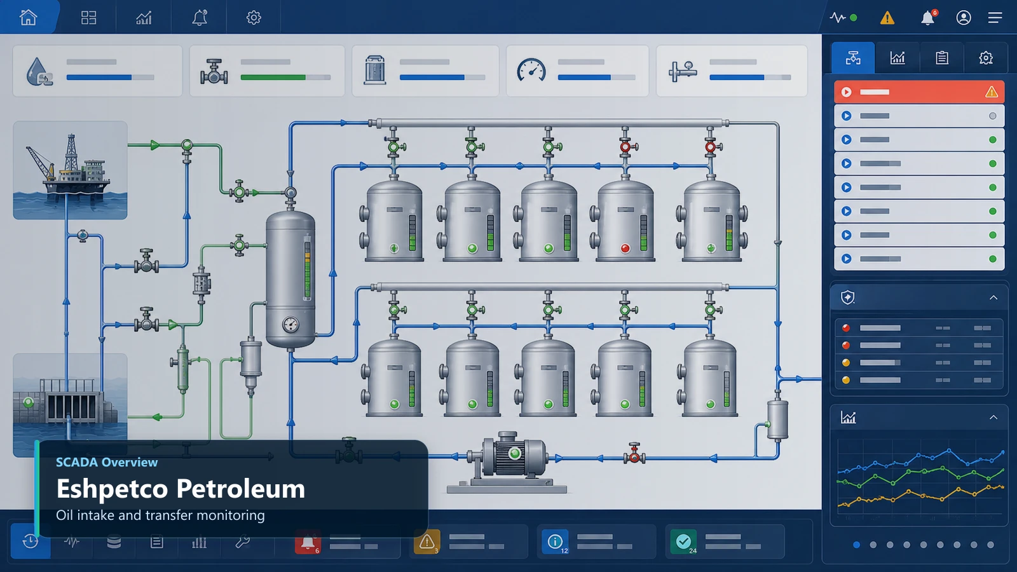Open the green checkmark acknowledged counter

pyautogui.click(x=683, y=541)
